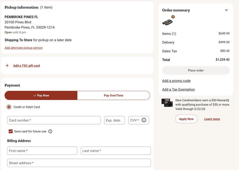This screenshot has height=170, width=239.
Task: Click Add a promo code link
Action: click(x=176, y=81)
